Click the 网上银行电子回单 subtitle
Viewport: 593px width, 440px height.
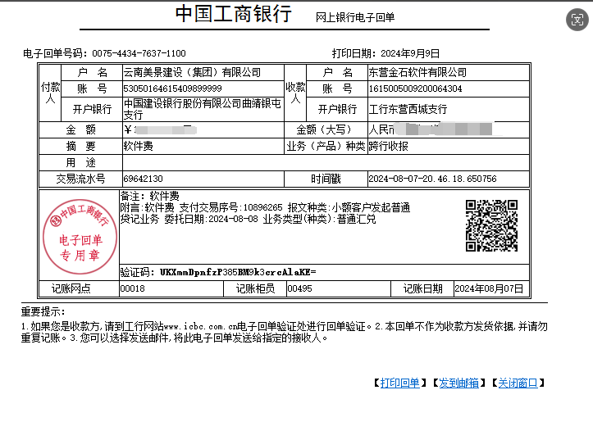pyautogui.click(x=355, y=17)
